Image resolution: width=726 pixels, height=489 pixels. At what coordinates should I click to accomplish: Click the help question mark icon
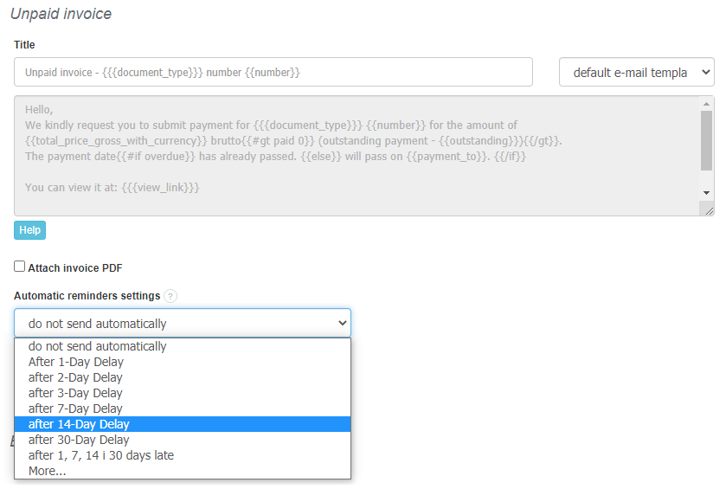(170, 296)
